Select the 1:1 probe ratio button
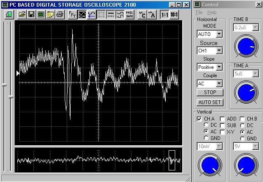 [x=164, y=14]
